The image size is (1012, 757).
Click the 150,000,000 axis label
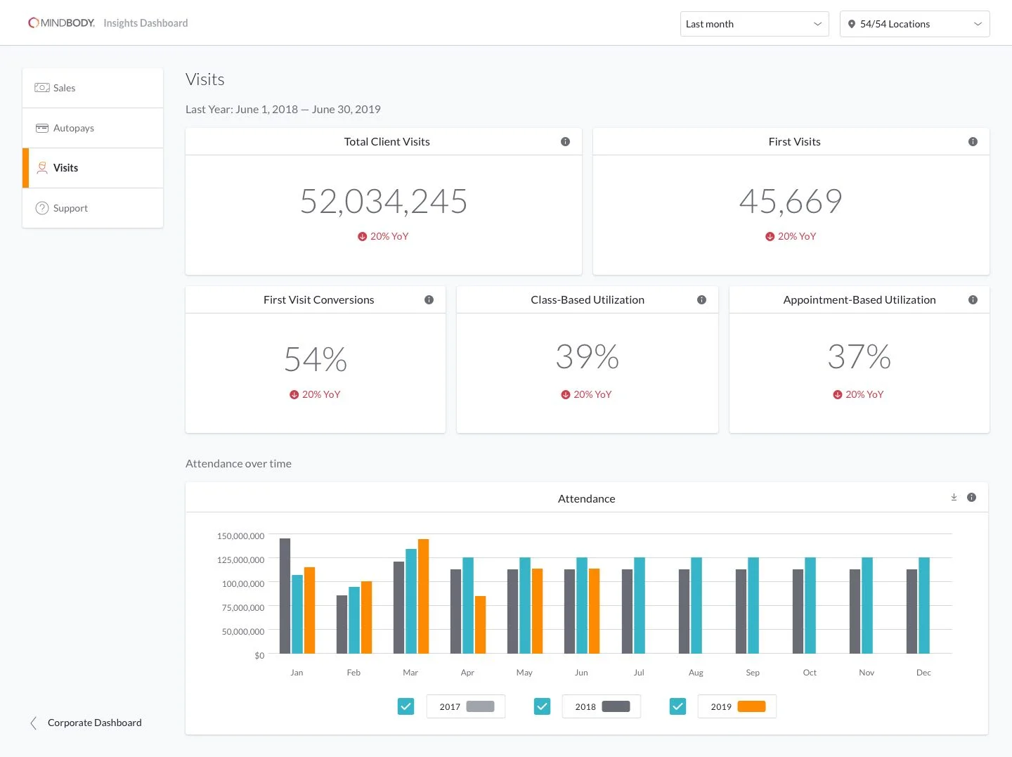click(240, 536)
